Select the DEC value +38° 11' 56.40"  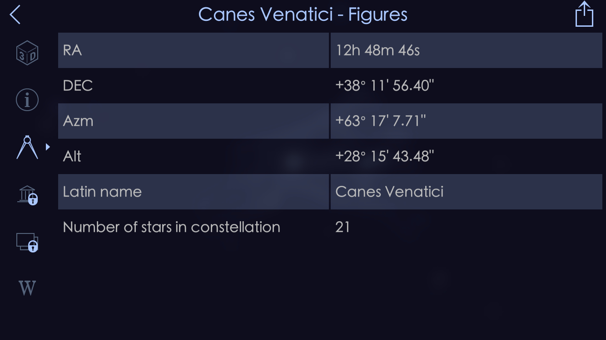(x=384, y=86)
